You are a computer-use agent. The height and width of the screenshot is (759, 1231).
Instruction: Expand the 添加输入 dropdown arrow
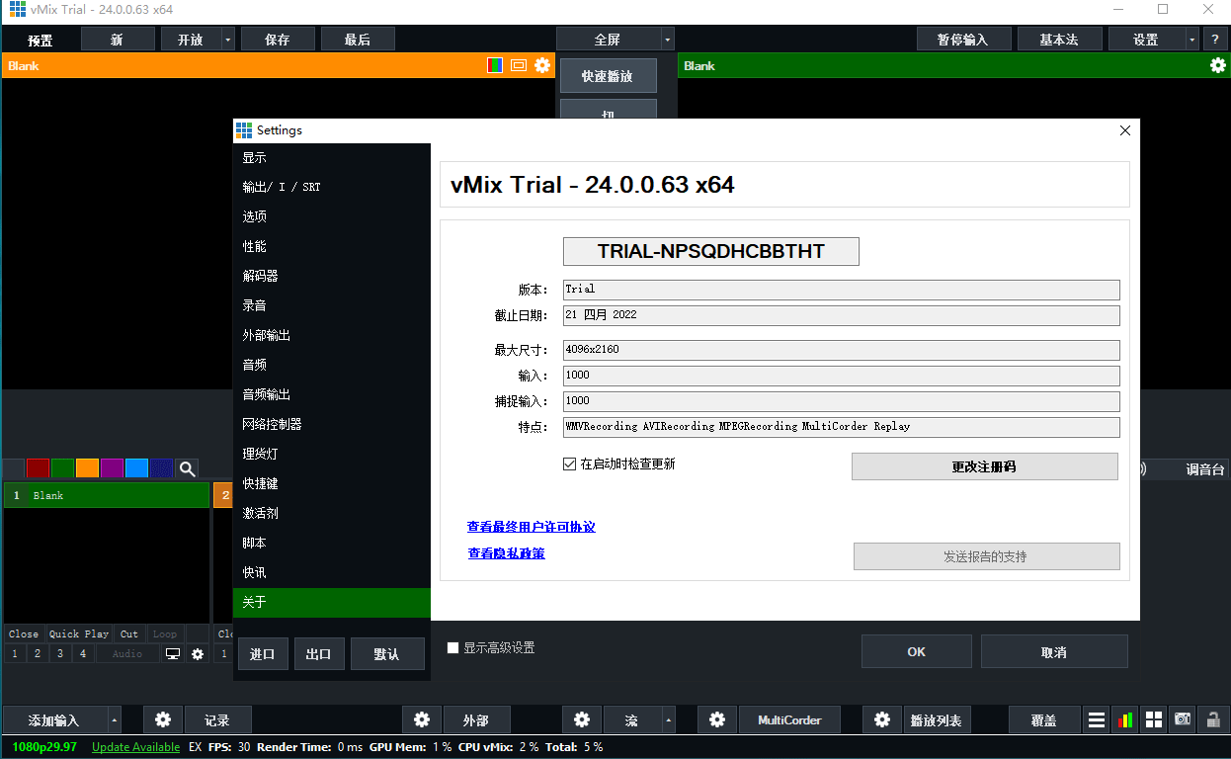(115, 720)
